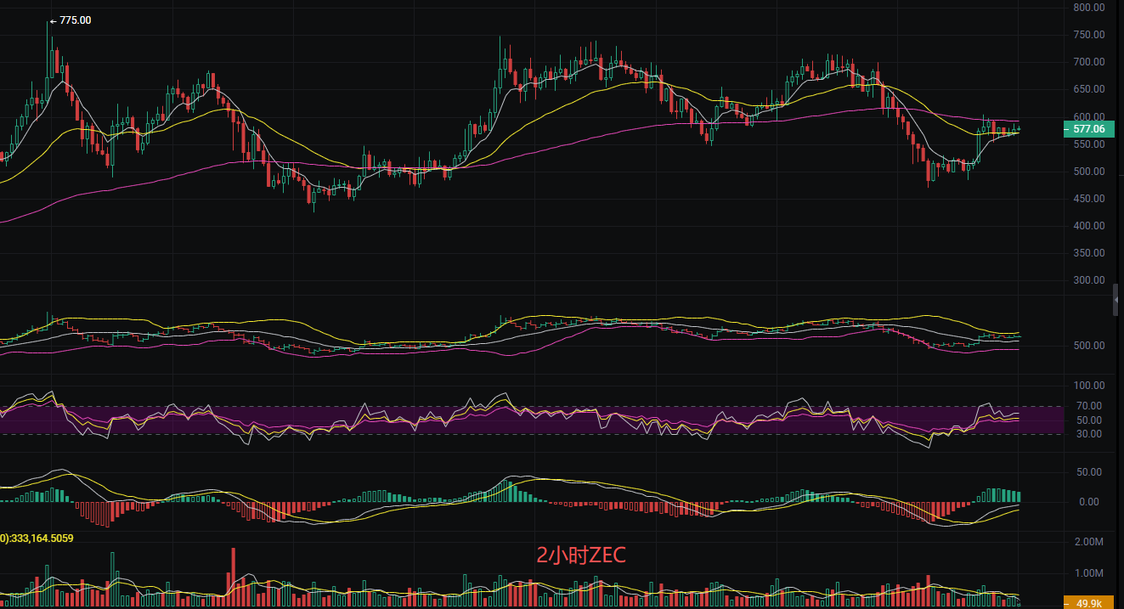Image resolution: width=1124 pixels, height=609 pixels.
Task: Click the right sidebar collapse arrow handle
Action: tap(1117, 300)
